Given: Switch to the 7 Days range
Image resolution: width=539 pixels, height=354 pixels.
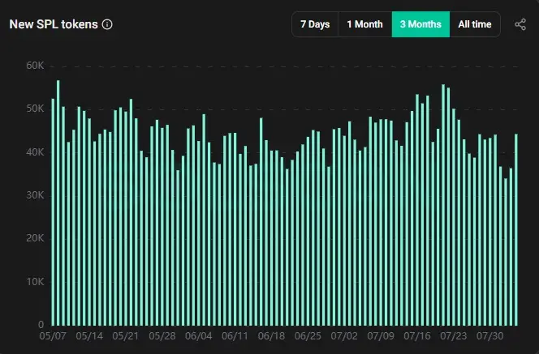Looking at the screenshot, I should click(x=314, y=24).
